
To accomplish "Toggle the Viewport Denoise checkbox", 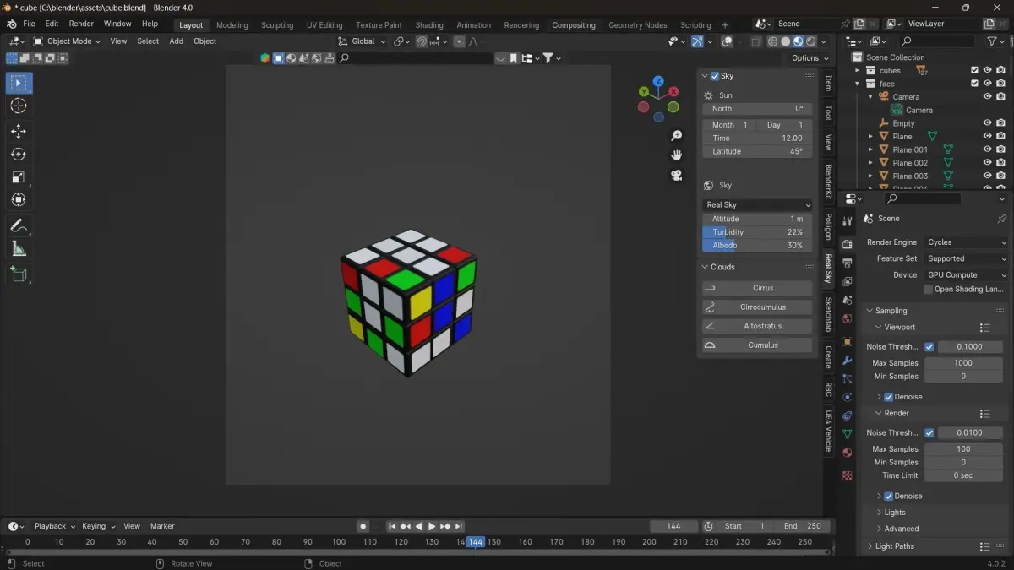I will [x=889, y=397].
